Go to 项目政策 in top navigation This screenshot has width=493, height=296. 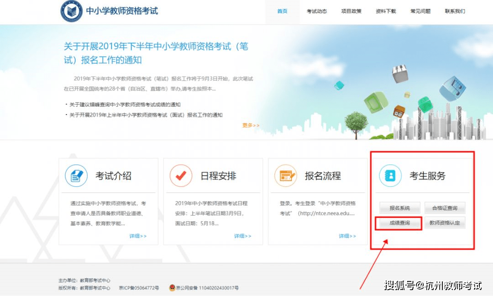tap(351, 11)
